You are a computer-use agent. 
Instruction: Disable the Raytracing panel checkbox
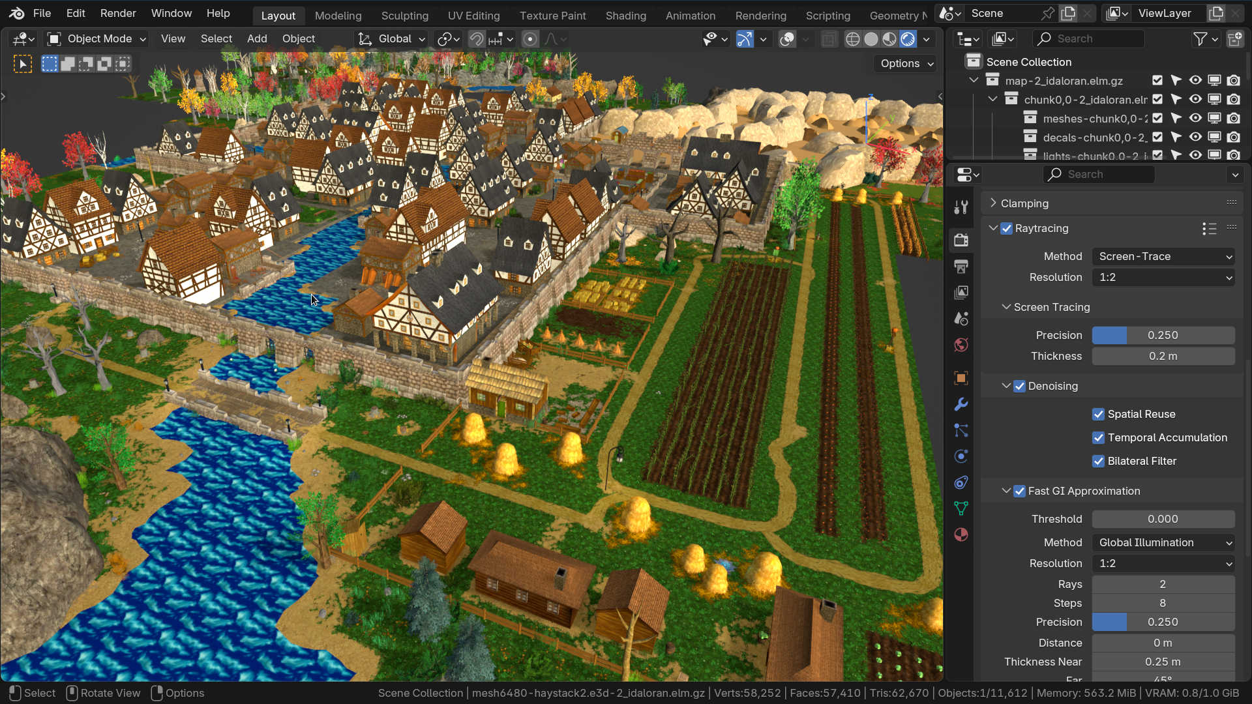(1007, 228)
